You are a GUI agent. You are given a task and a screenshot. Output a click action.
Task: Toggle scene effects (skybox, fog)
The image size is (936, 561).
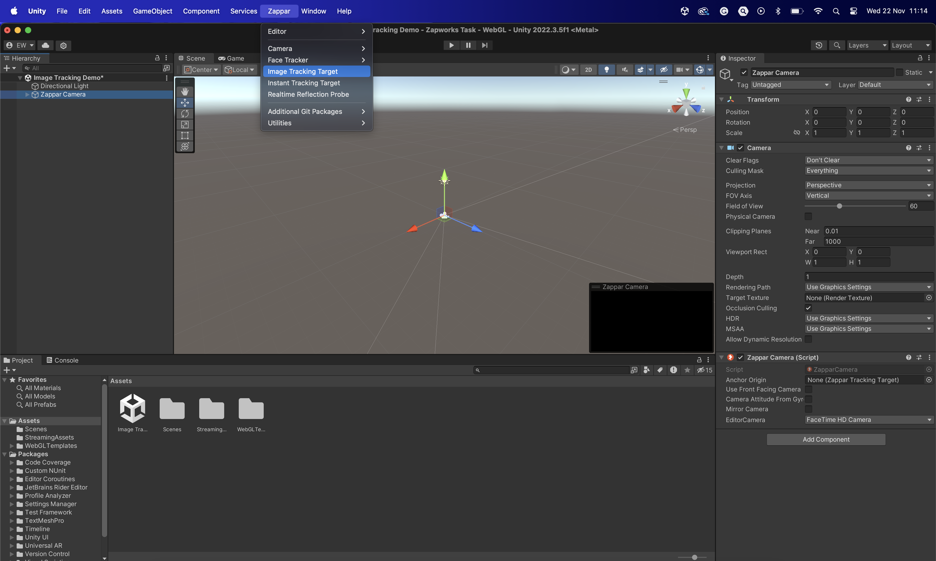click(640, 69)
